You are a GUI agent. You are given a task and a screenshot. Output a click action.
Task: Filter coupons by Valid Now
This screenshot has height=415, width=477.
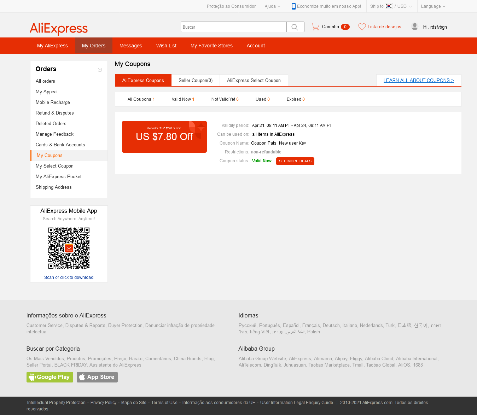pyautogui.click(x=183, y=99)
